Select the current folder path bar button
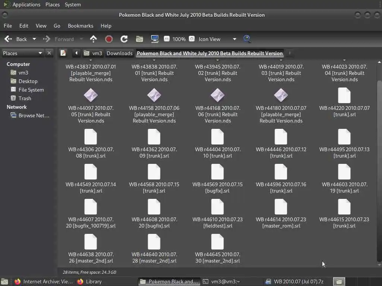 [x=210, y=53]
